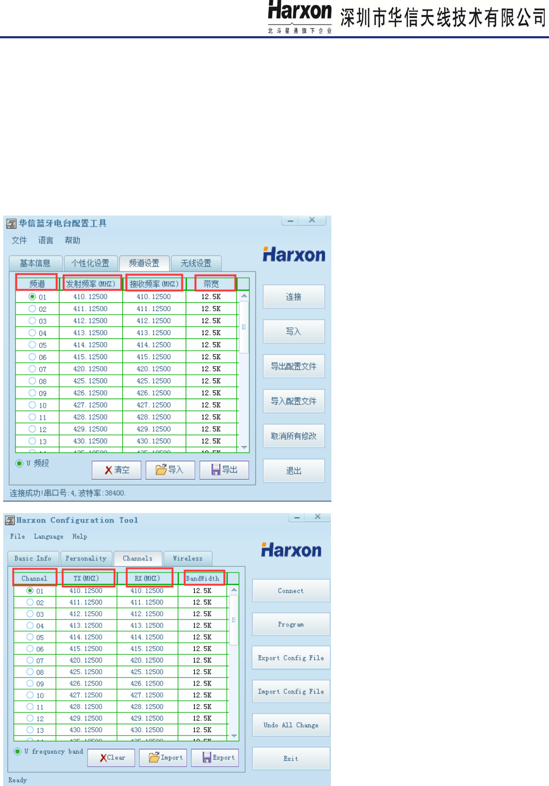The image size is (549, 786).
Task: Click the 连接成功 status bar message
Action: tap(68, 493)
